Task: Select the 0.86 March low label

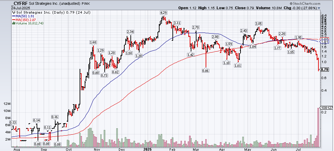Action: point(205,71)
